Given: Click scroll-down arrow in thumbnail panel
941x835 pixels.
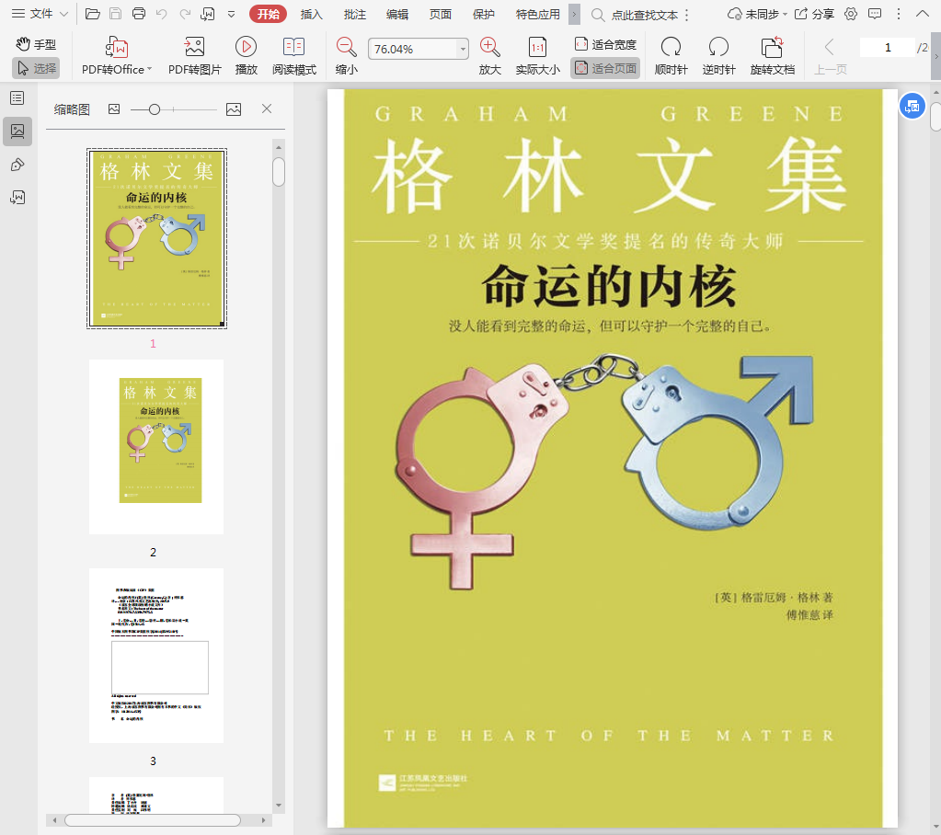Looking at the screenshot, I should point(279,806).
